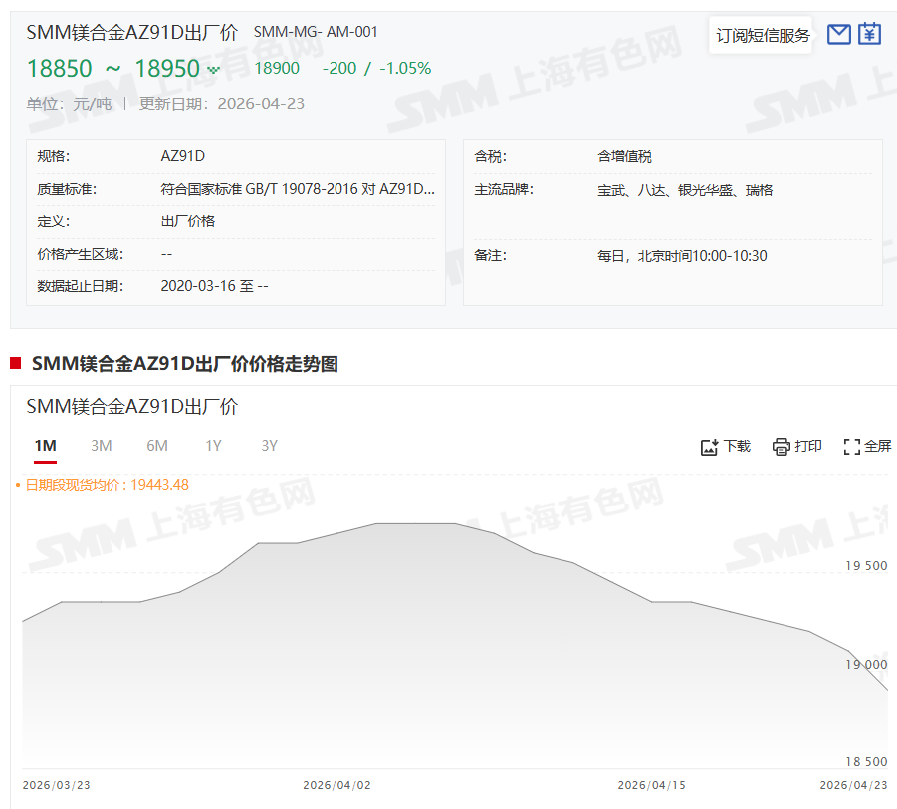Screen dimensions: 897x809
Task: Switch chart range to 3M
Action: pos(101,446)
